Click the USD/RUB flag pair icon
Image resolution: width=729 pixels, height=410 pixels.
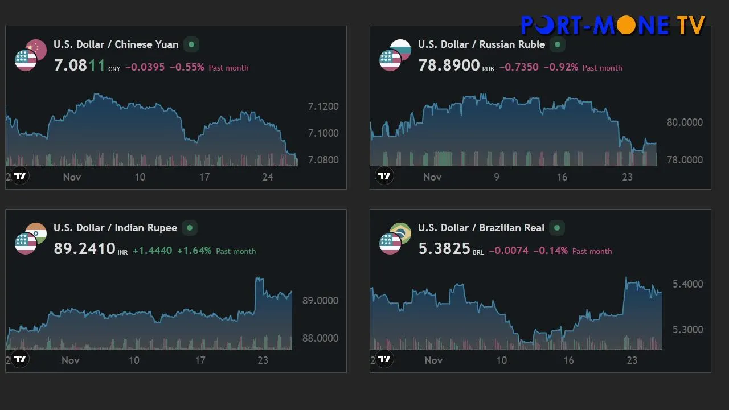click(x=395, y=55)
